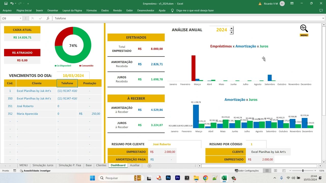Open the Exibir ribbon tab

coord(130,10)
